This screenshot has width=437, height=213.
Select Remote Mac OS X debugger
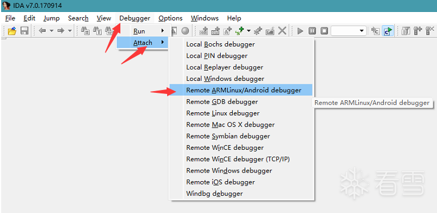click(x=241, y=125)
